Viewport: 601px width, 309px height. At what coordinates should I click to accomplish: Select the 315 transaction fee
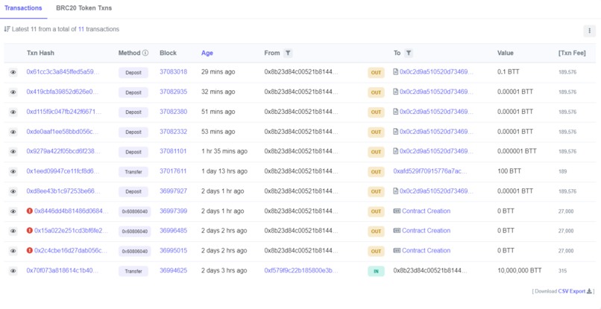[x=562, y=271]
